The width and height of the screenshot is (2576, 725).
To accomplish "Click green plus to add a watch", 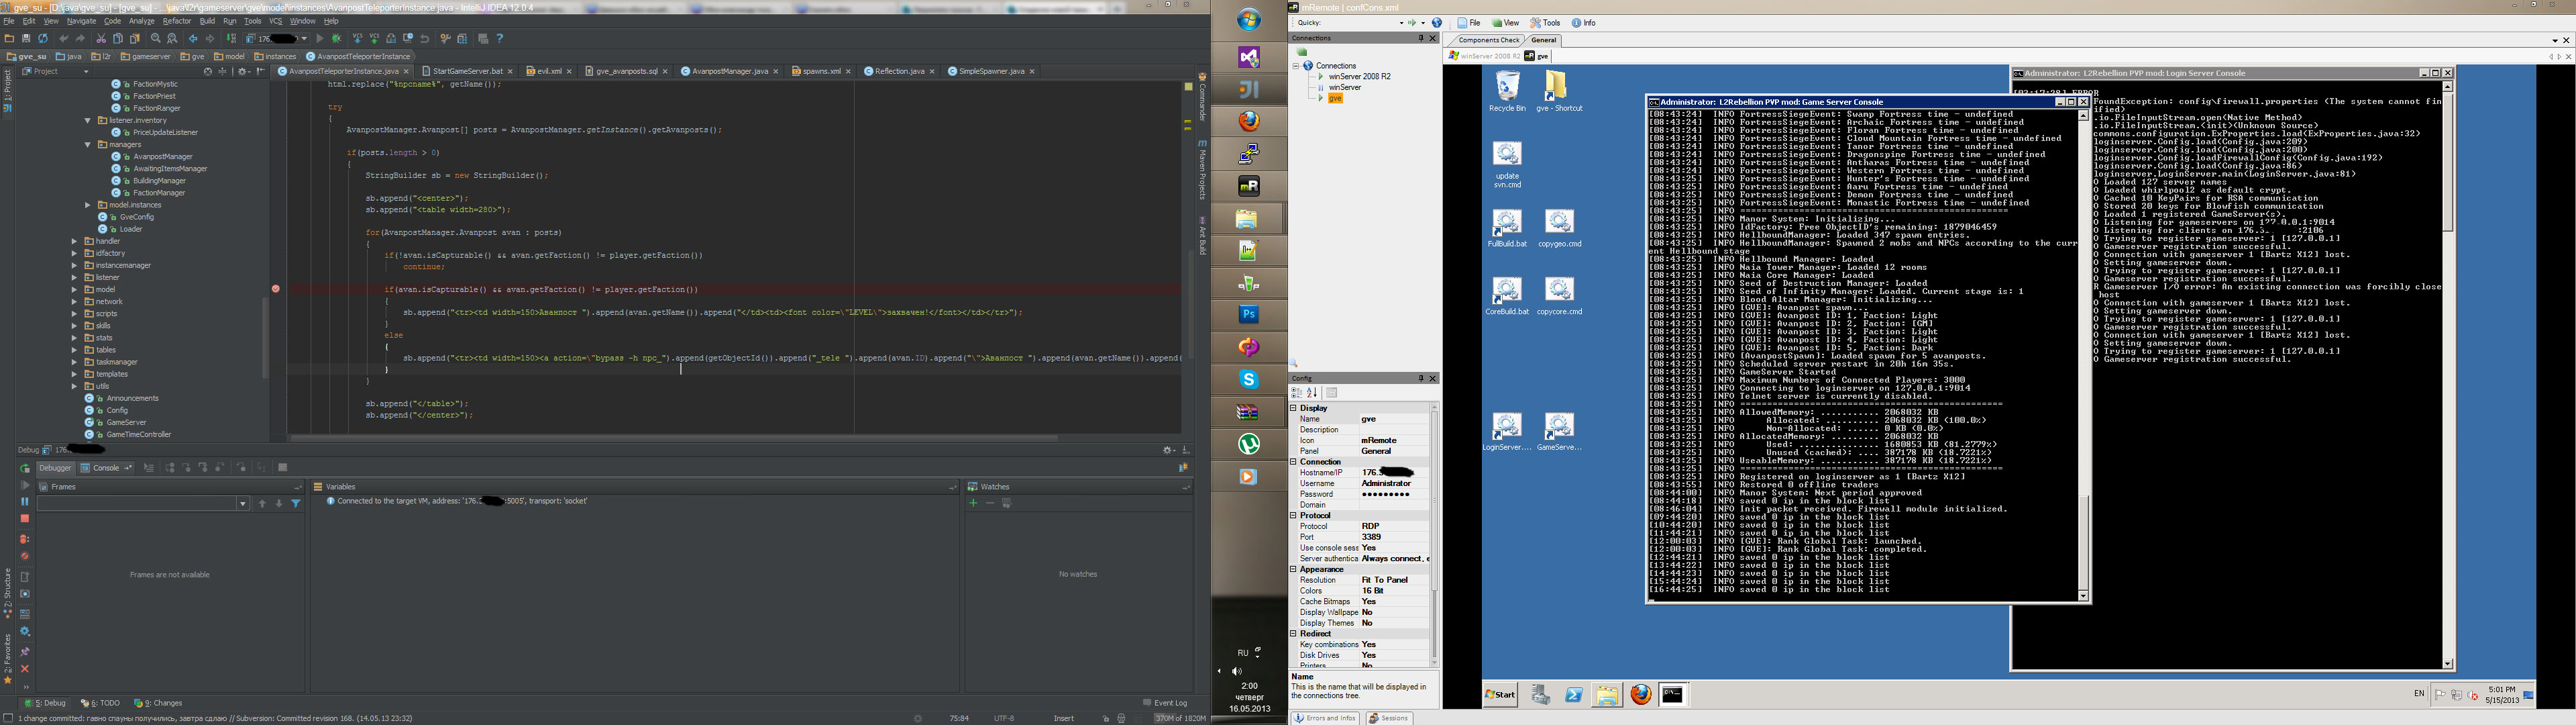I will (973, 503).
